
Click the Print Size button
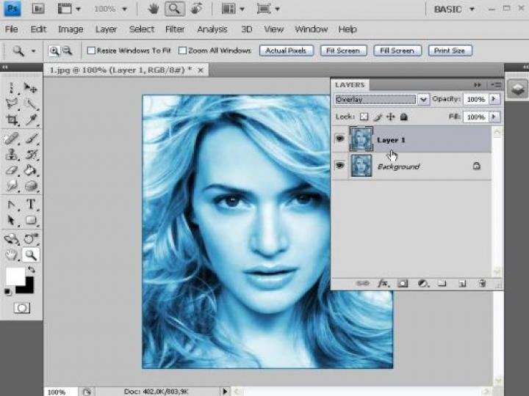point(450,51)
